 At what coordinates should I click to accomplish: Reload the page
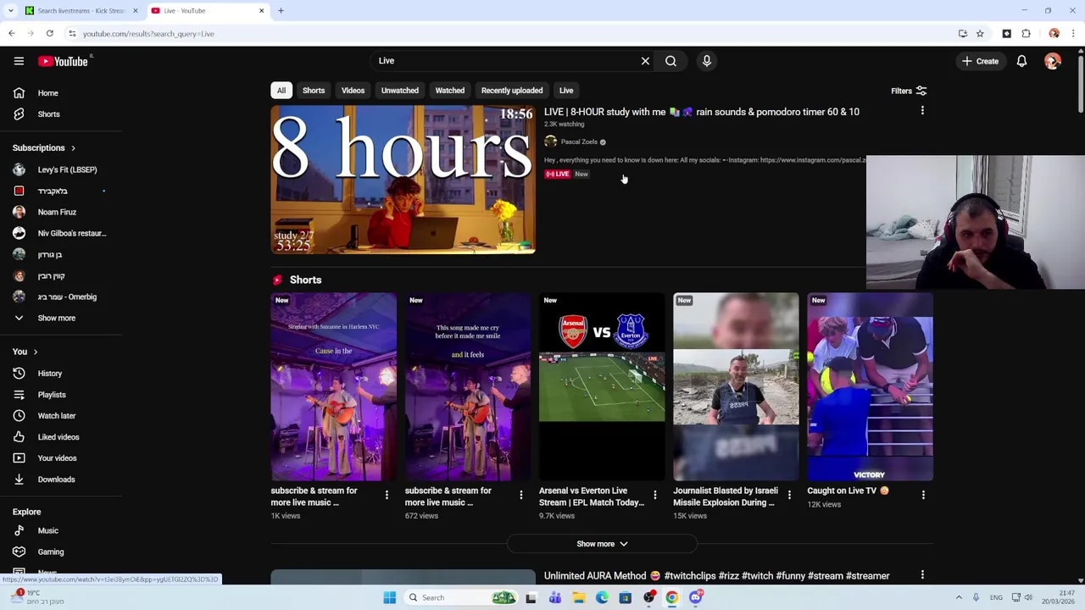click(x=50, y=34)
